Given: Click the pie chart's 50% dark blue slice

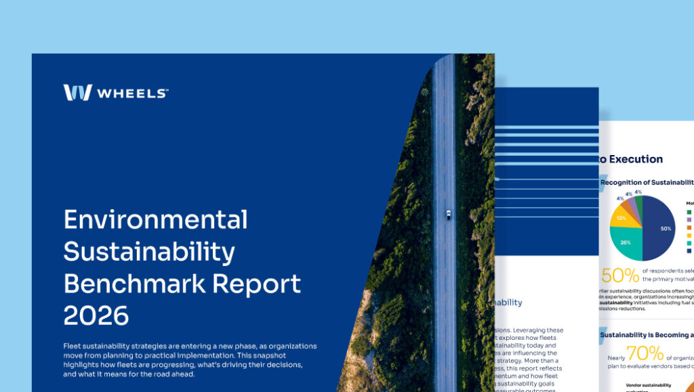Looking at the screenshot, I should click(x=659, y=228).
